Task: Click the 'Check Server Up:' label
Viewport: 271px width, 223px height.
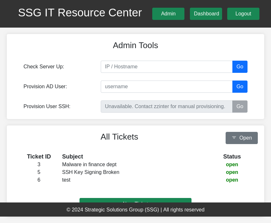Action: click(44, 67)
